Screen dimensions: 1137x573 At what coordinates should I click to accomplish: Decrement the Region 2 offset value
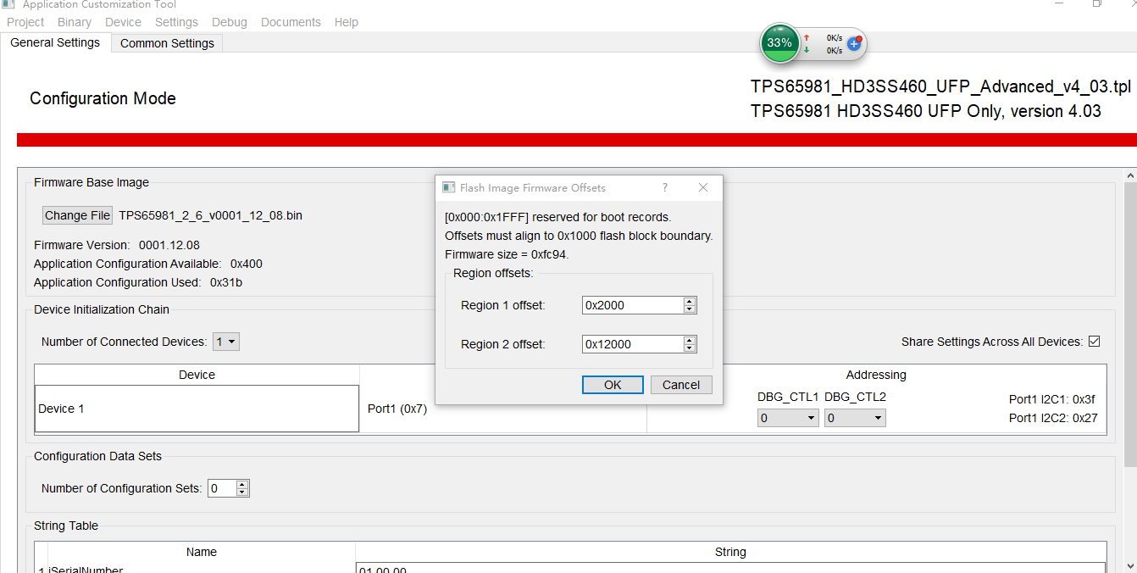690,348
